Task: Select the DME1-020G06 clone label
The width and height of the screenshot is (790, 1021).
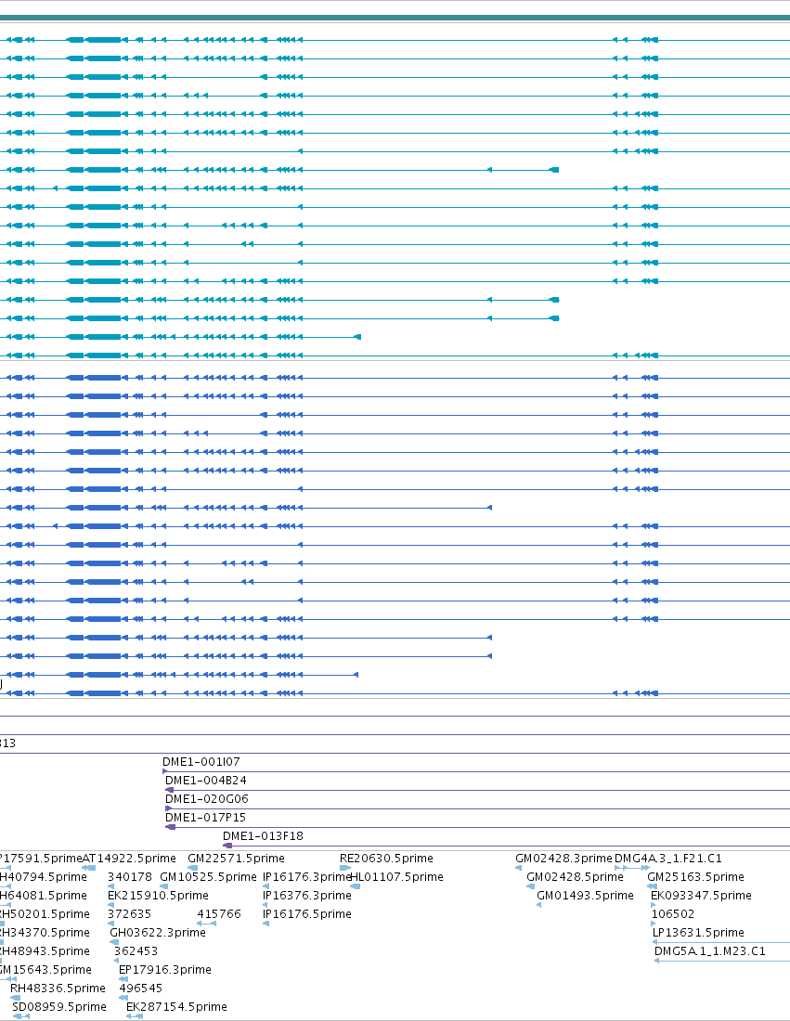Action: click(207, 799)
